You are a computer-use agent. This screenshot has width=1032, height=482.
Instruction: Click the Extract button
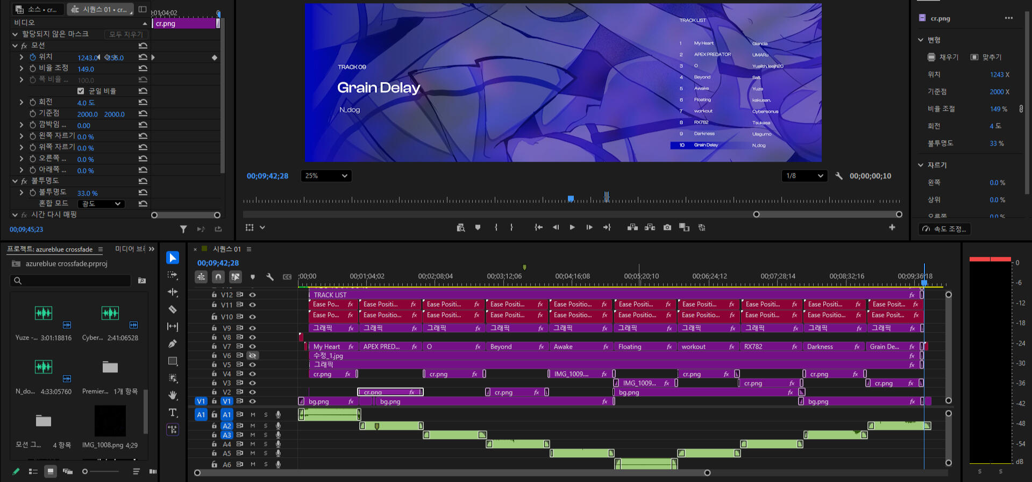pyautogui.click(x=650, y=228)
